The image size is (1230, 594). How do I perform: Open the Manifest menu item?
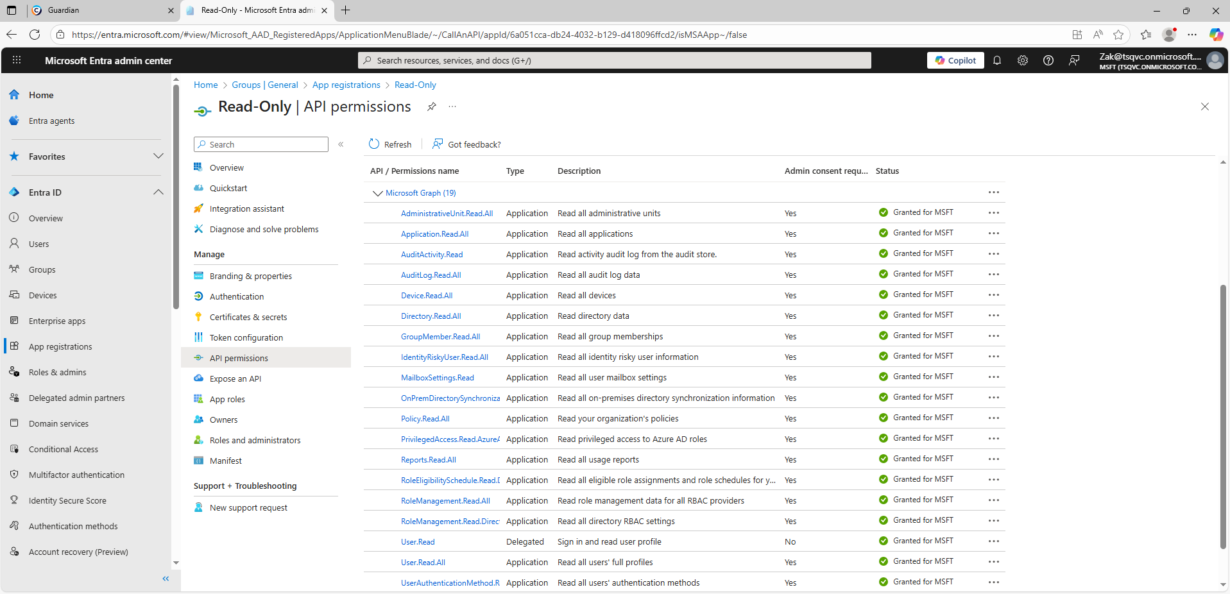[x=225, y=461]
